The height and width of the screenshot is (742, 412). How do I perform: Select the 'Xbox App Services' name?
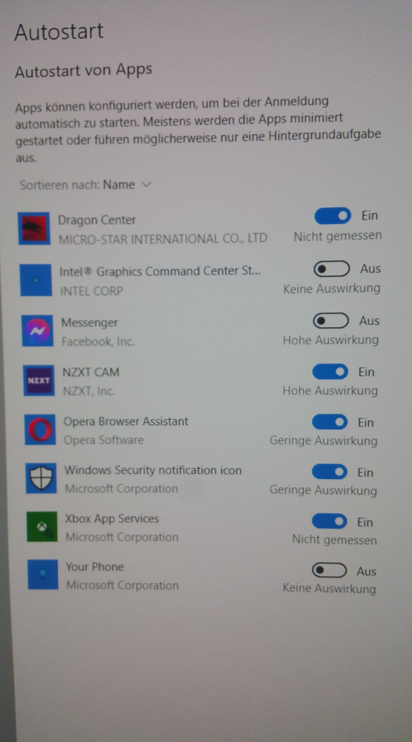coord(112,518)
